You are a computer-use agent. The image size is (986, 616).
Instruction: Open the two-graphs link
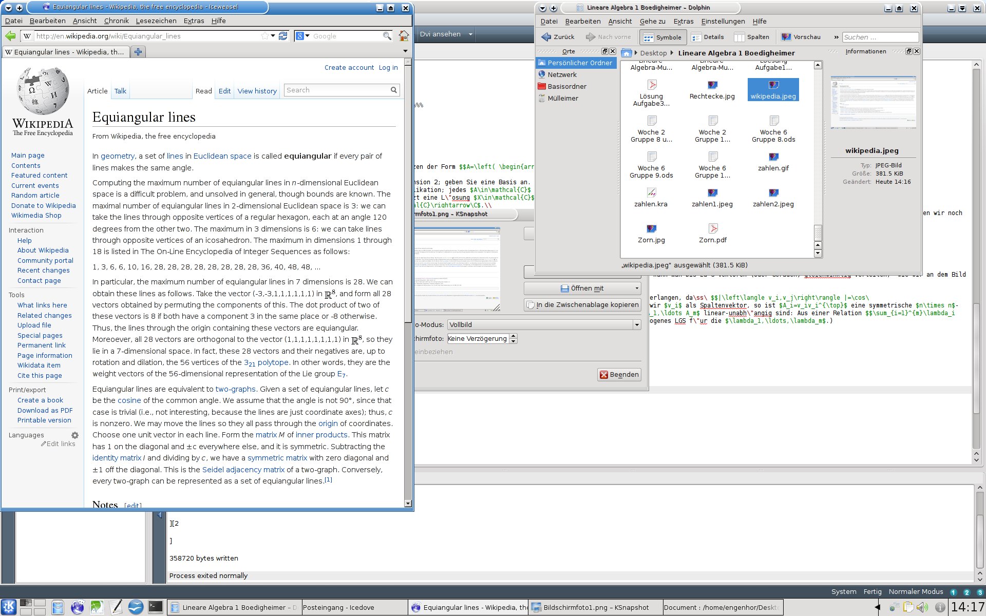[x=235, y=389]
